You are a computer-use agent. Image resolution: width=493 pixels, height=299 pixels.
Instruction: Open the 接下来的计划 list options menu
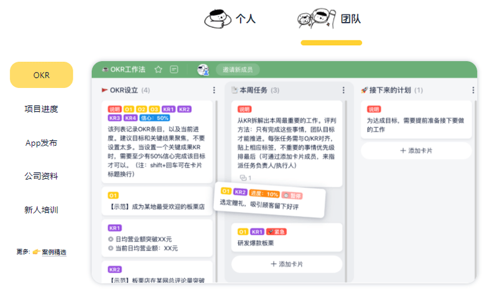click(473, 90)
